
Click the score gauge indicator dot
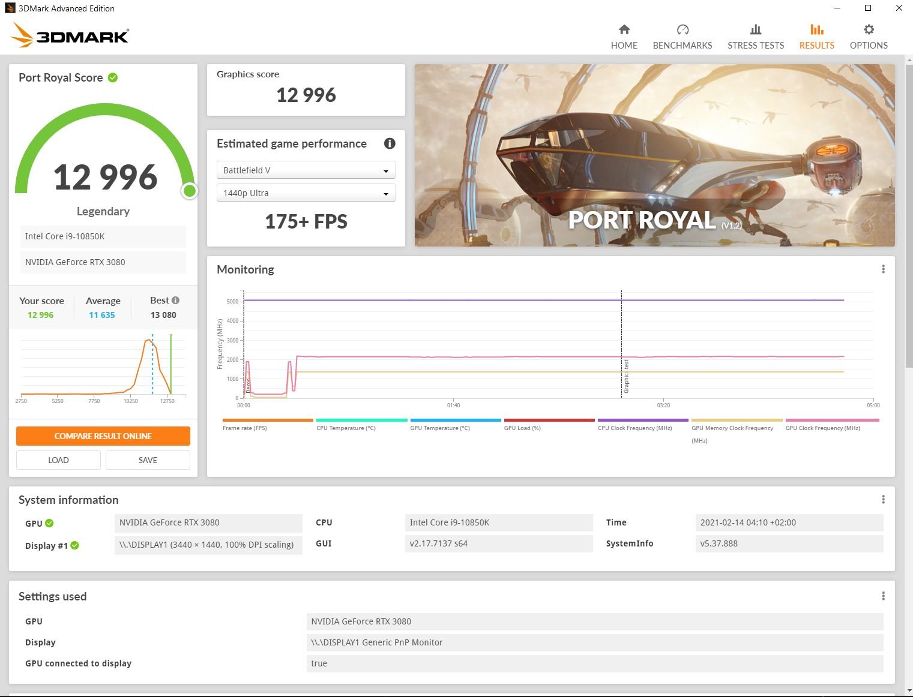click(x=190, y=191)
